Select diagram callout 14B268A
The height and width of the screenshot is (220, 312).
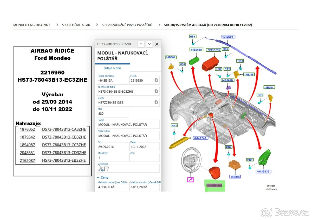tap(197, 50)
